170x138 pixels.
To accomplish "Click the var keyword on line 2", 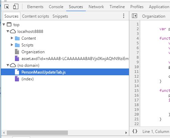I will point(163,29).
